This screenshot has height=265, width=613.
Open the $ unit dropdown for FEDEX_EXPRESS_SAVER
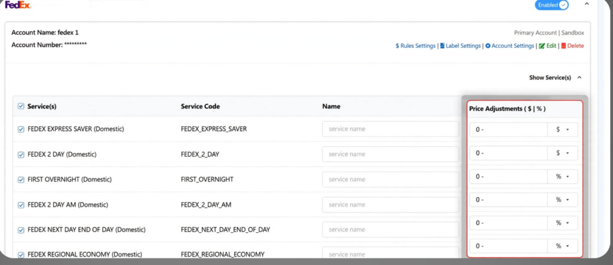pyautogui.click(x=563, y=130)
